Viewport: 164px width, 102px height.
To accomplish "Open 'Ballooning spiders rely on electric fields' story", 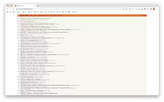I will pyautogui.click(x=38, y=71).
